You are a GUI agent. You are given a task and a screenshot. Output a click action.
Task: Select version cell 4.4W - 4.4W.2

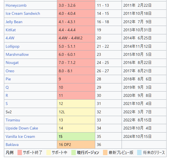point(76,38)
